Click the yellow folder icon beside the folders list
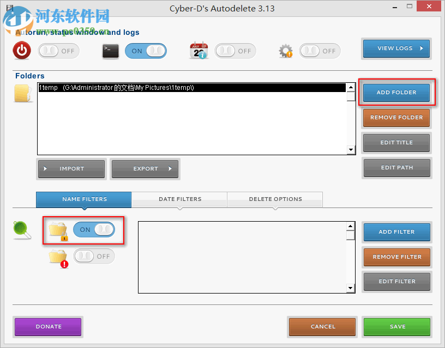 click(x=22, y=93)
